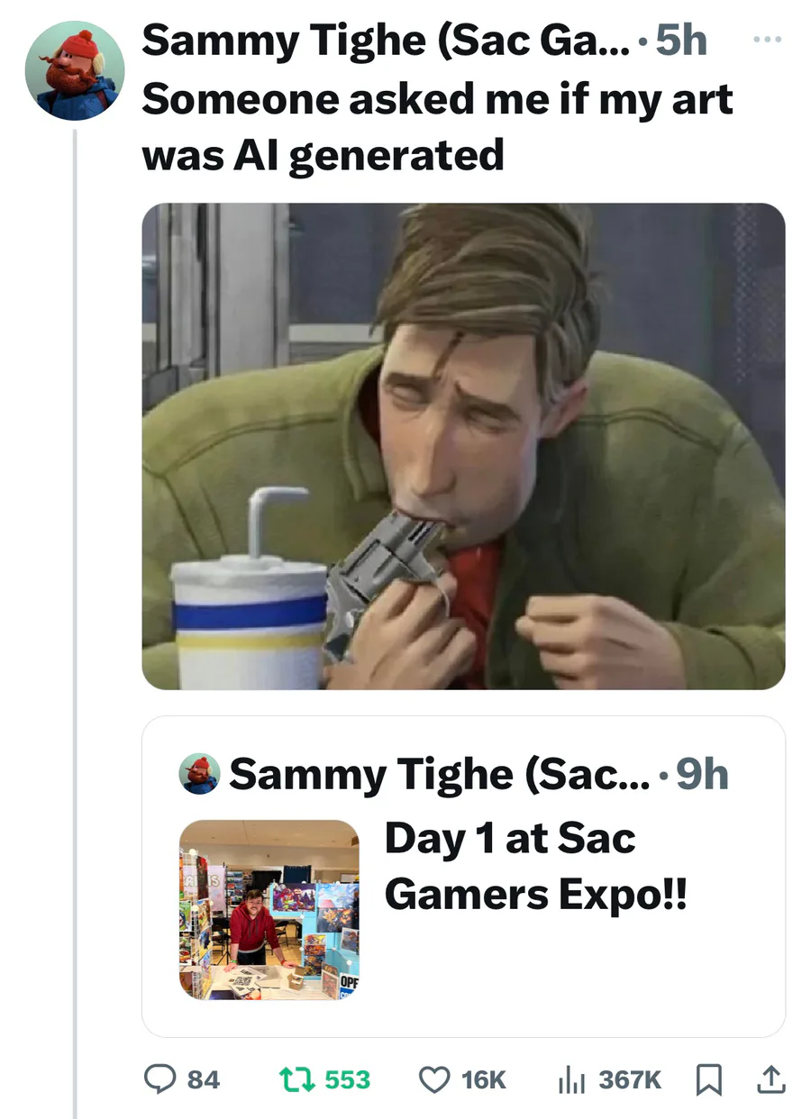Click the '367K' views count
This screenshot has height=1119, width=811.
(x=630, y=1079)
